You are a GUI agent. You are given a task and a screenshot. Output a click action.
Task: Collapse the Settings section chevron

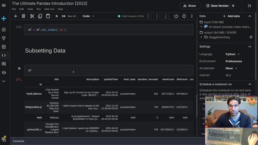(x=250, y=47)
